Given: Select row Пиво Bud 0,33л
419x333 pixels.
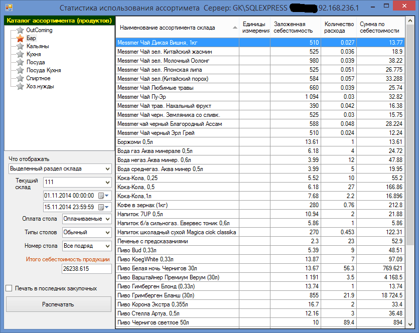Looking at the screenshot, I should click(x=260, y=250).
